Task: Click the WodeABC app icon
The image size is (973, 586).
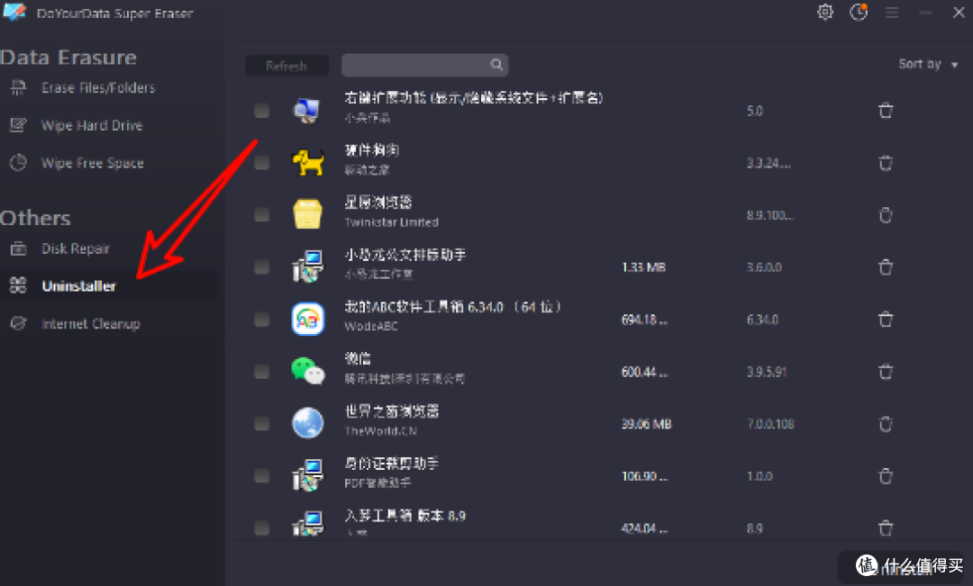Action: [x=308, y=320]
